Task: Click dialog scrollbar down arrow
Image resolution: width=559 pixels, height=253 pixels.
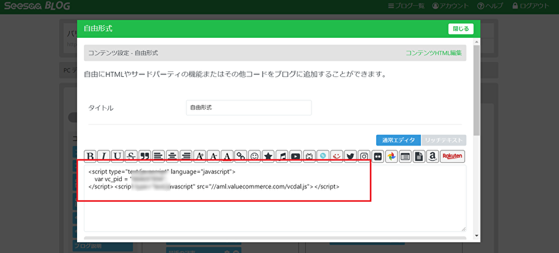Action: pyautogui.click(x=477, y=236)
